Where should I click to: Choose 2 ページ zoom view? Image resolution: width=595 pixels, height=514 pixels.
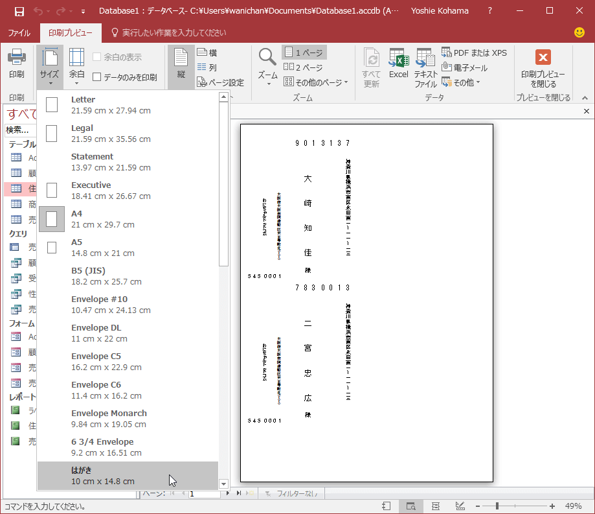(304, 67)
